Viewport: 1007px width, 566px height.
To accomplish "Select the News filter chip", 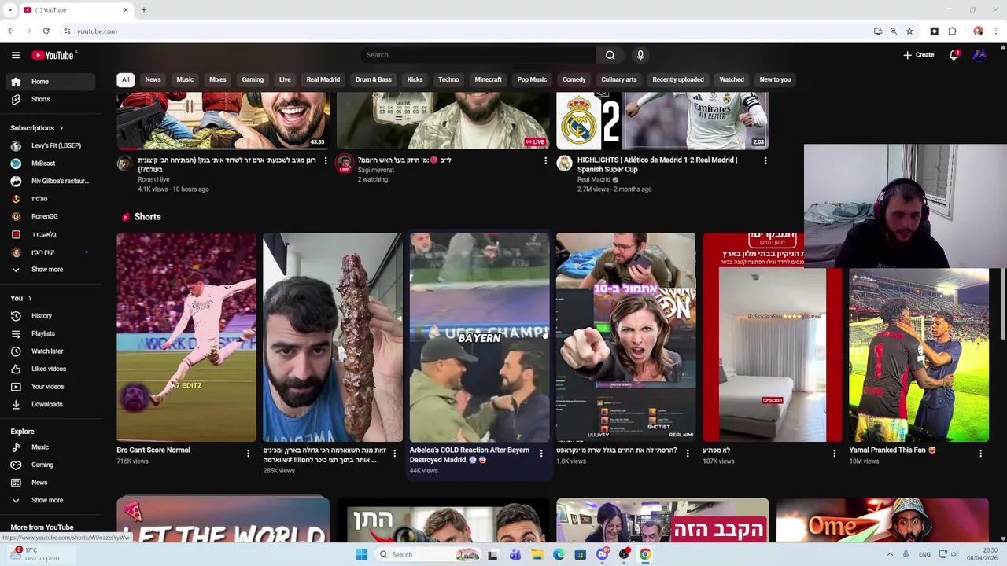I will pos(153,79).
